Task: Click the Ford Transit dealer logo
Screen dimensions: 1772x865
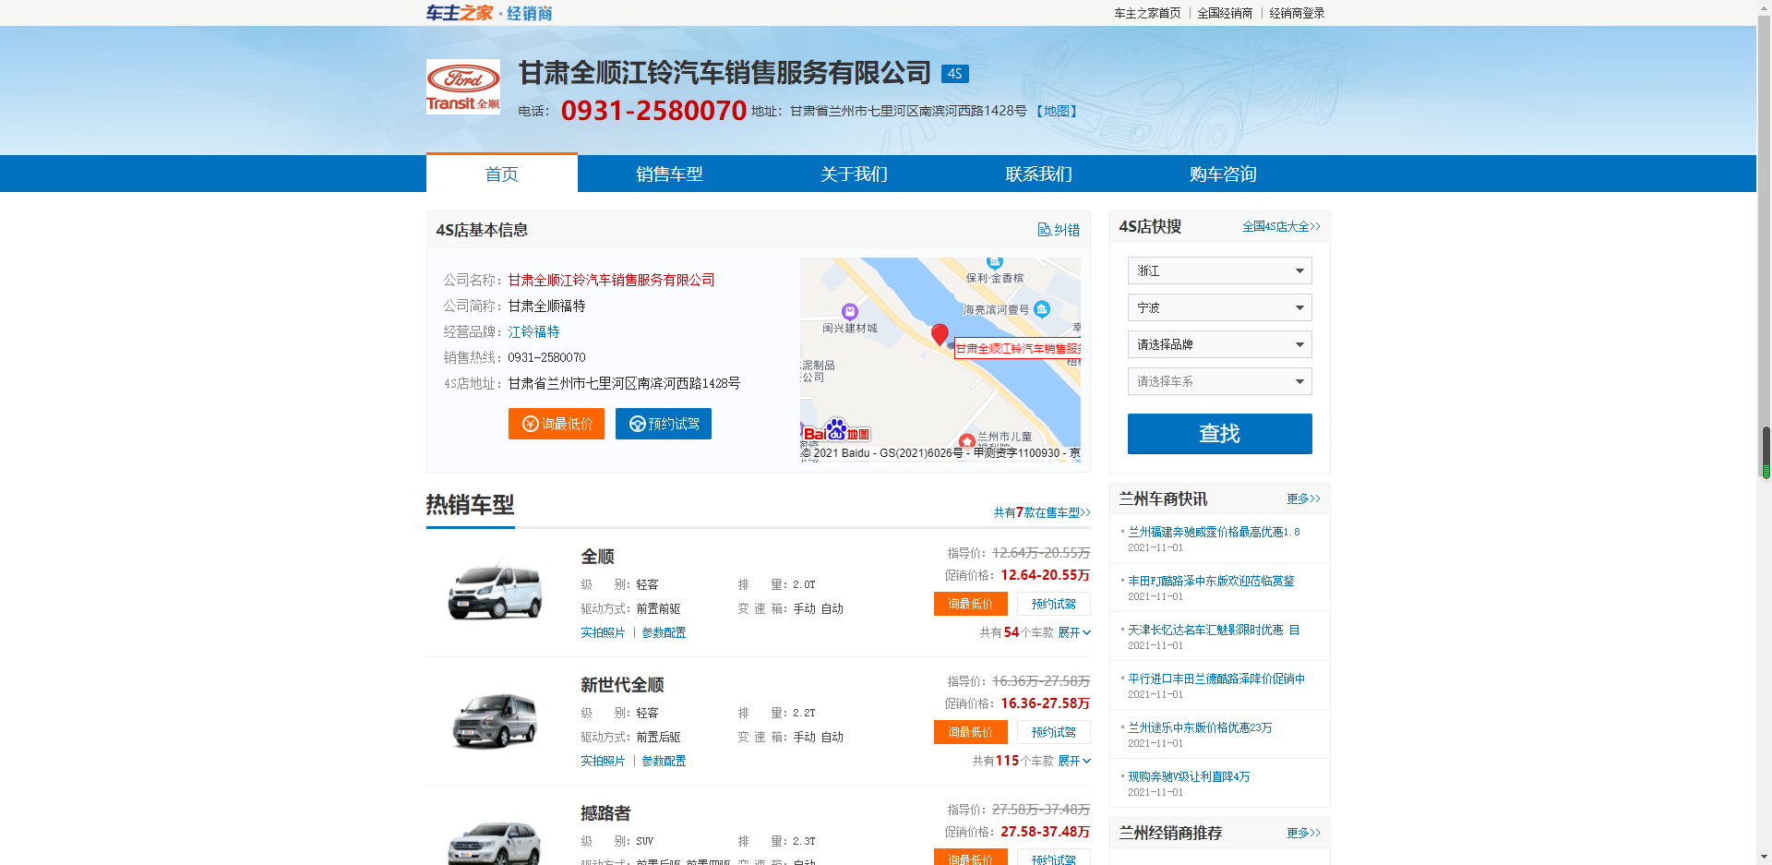Action: click(x=463, y=87)
